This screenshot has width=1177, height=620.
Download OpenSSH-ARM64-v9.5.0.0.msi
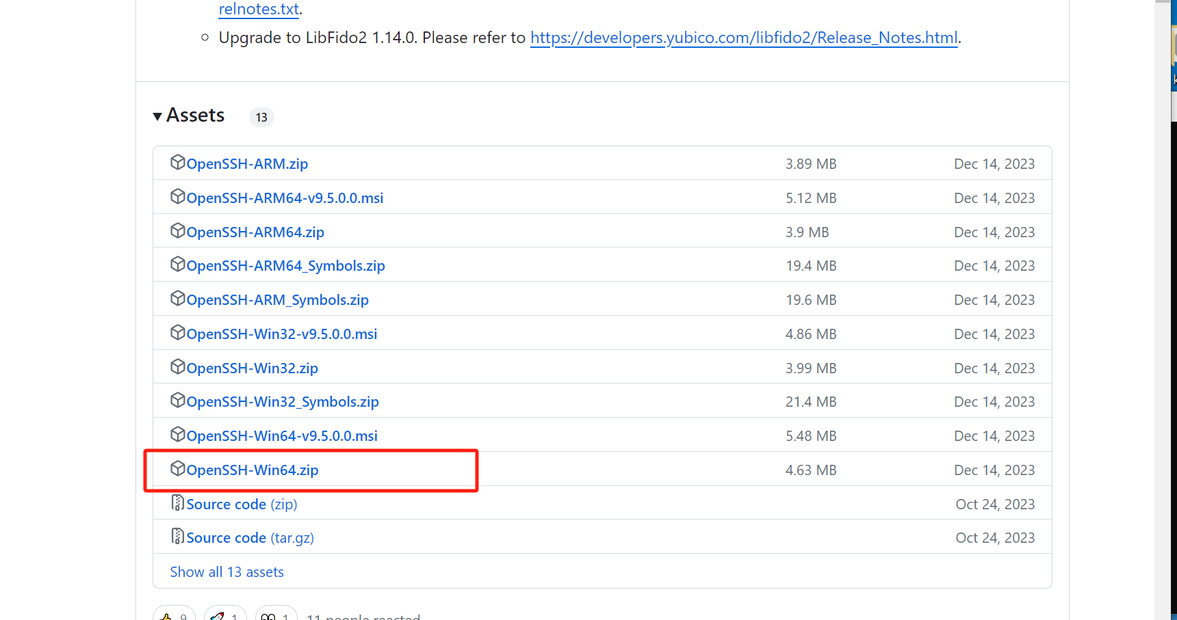point(285,198)
